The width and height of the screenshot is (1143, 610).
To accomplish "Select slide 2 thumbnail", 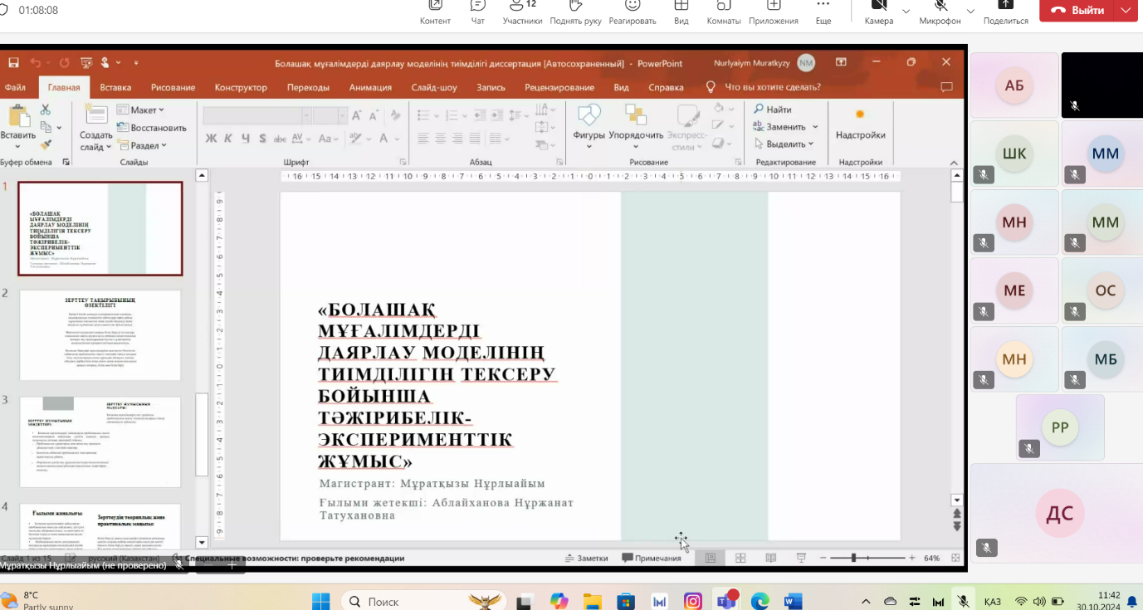I will pos(100,335).
